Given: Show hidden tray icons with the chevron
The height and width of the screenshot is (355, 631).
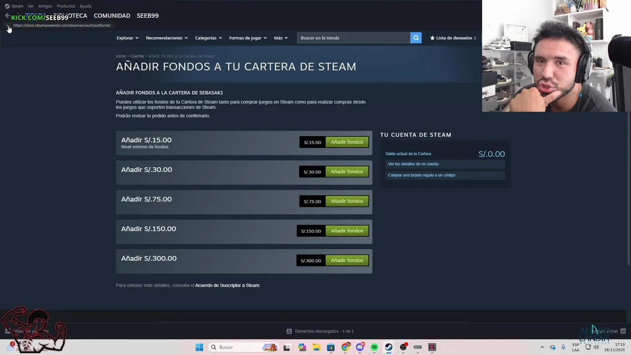Looking at the screenshot, I should 542,347.
